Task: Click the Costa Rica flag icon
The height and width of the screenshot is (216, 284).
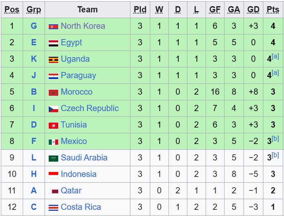Action: coord(53,207)
